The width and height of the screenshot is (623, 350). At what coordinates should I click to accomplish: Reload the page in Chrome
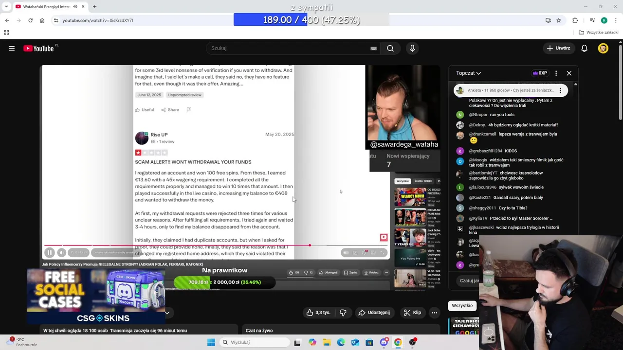click(30, 20)
